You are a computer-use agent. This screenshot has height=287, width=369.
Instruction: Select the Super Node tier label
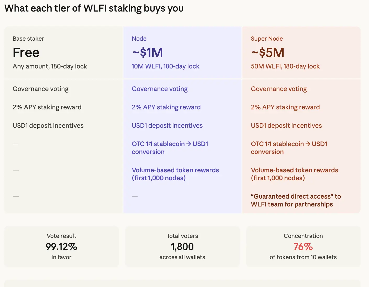coord(267,39)
